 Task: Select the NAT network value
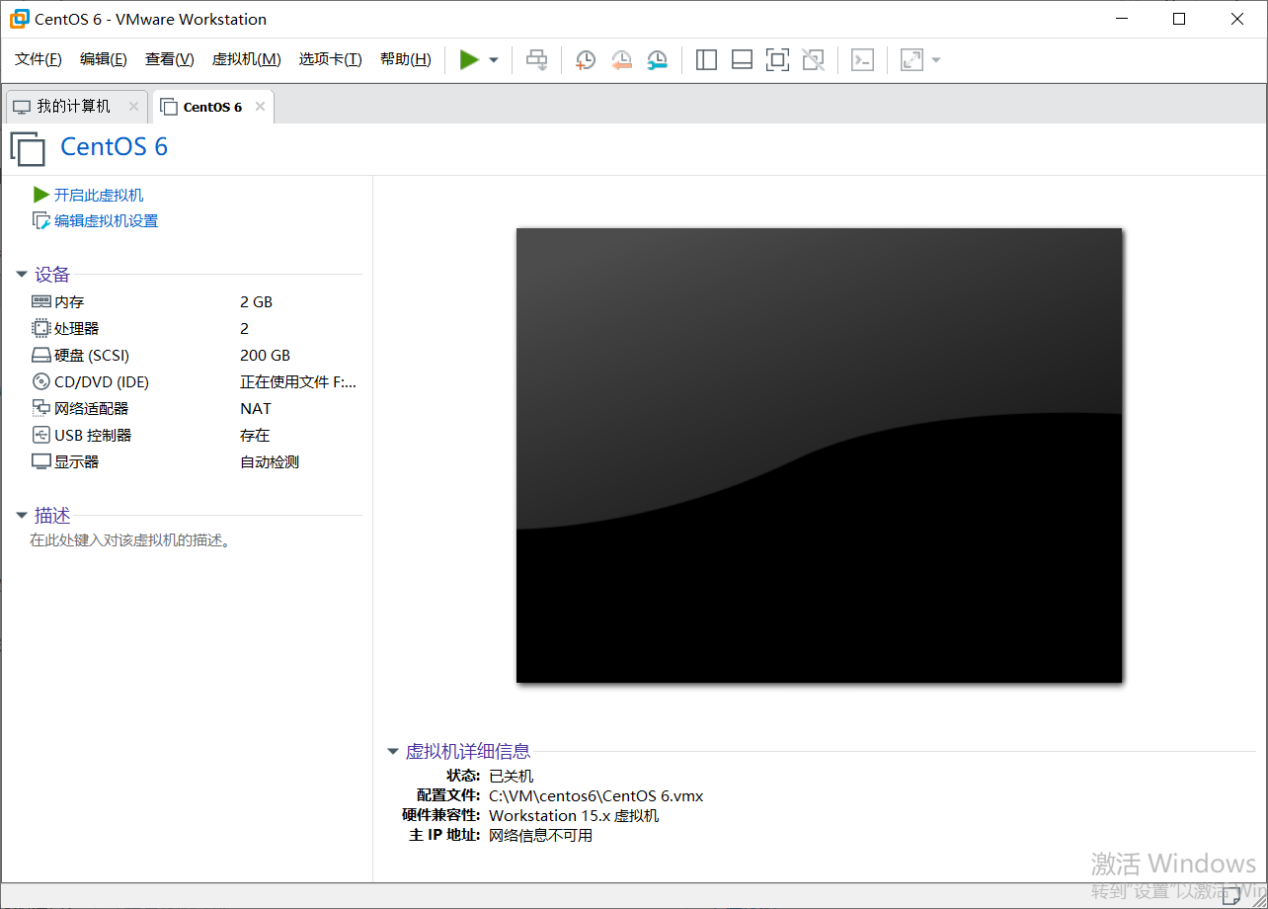click(x=255, y=409)
